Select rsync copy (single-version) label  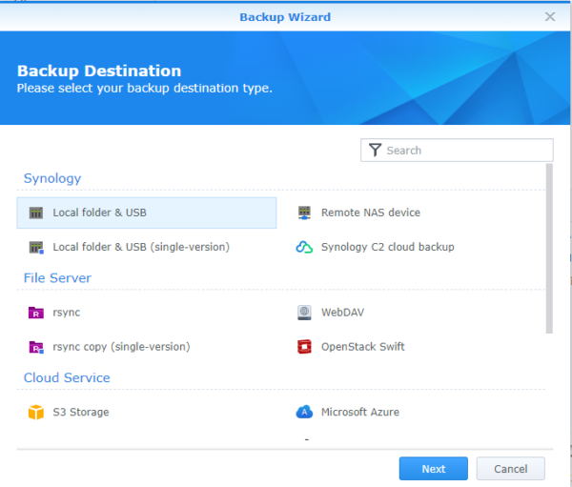(121, 347)
